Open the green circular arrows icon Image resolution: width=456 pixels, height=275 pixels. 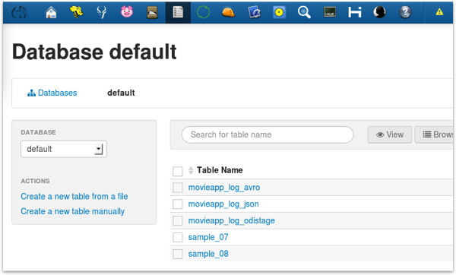pos(203,12)
